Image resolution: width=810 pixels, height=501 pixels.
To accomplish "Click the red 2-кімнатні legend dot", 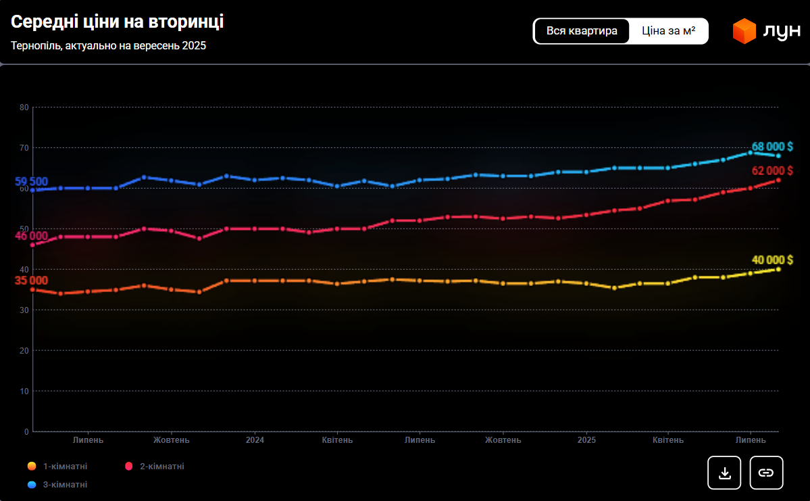I will (129, 467).
